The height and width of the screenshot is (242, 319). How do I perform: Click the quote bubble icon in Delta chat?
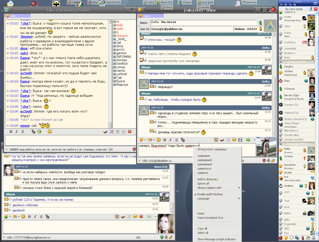pos(234,140)
